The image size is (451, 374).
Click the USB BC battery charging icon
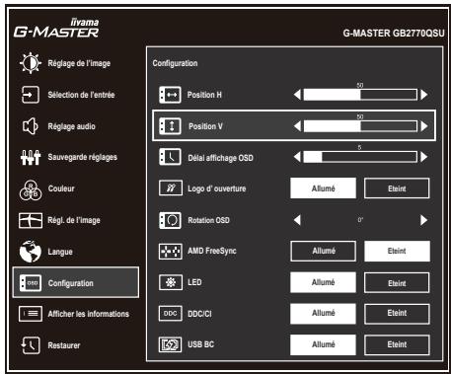pos(171,344)
